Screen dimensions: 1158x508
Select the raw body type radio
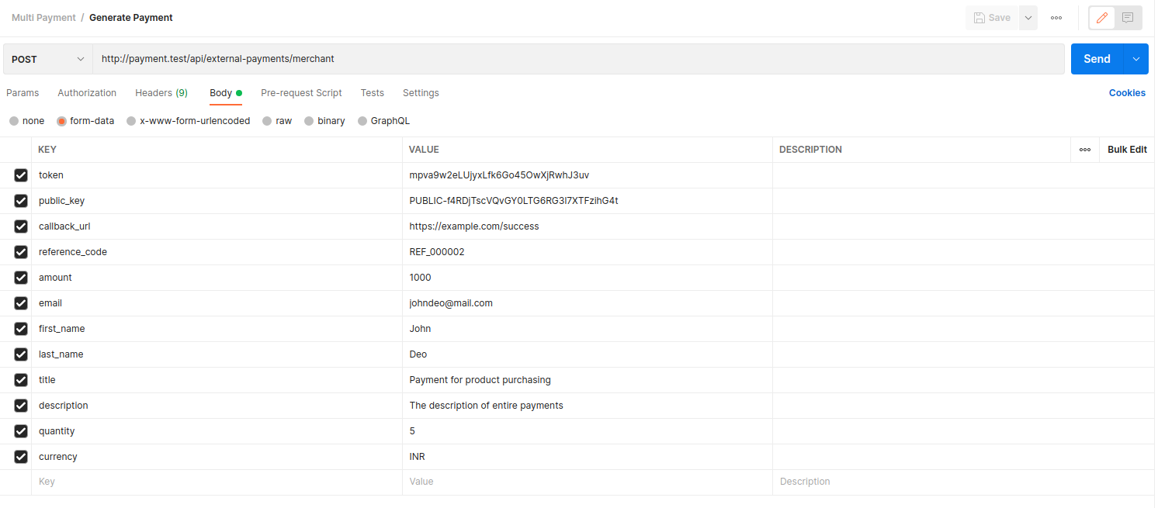(267, 121)
